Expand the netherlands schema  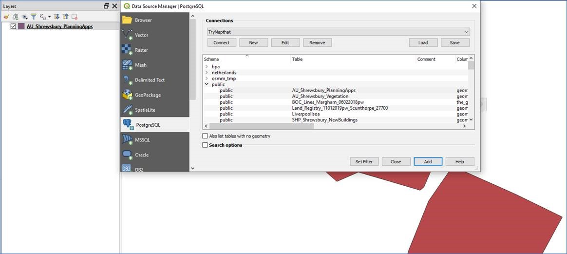(x=207, y=72)
